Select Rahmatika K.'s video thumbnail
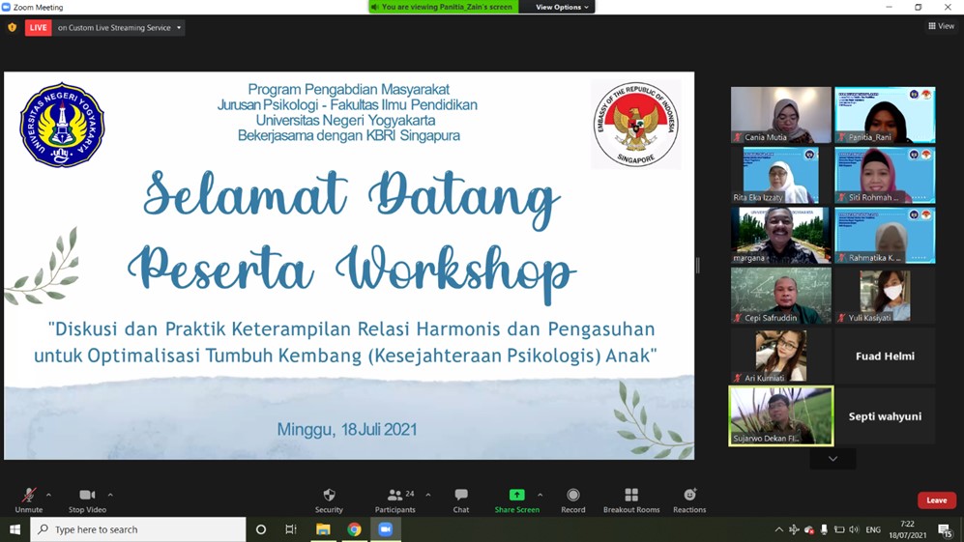The height and width of the screenshot is (542, 964). [x=885, y=236]
